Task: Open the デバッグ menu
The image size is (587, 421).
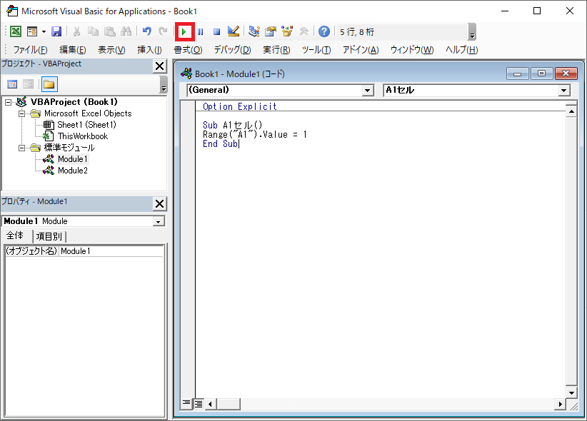Action: [233, 50]
